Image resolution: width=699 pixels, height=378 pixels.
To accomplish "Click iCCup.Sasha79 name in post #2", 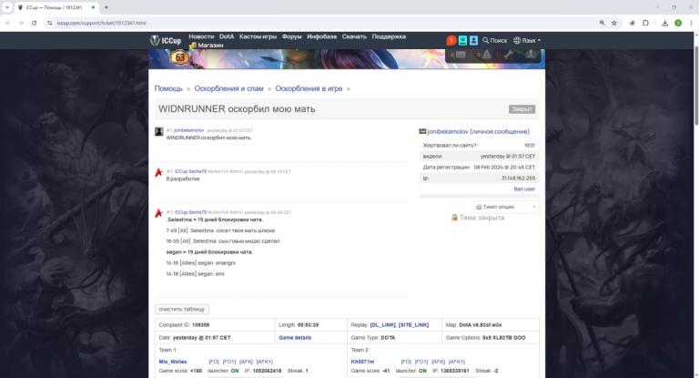I will point(190,171).
